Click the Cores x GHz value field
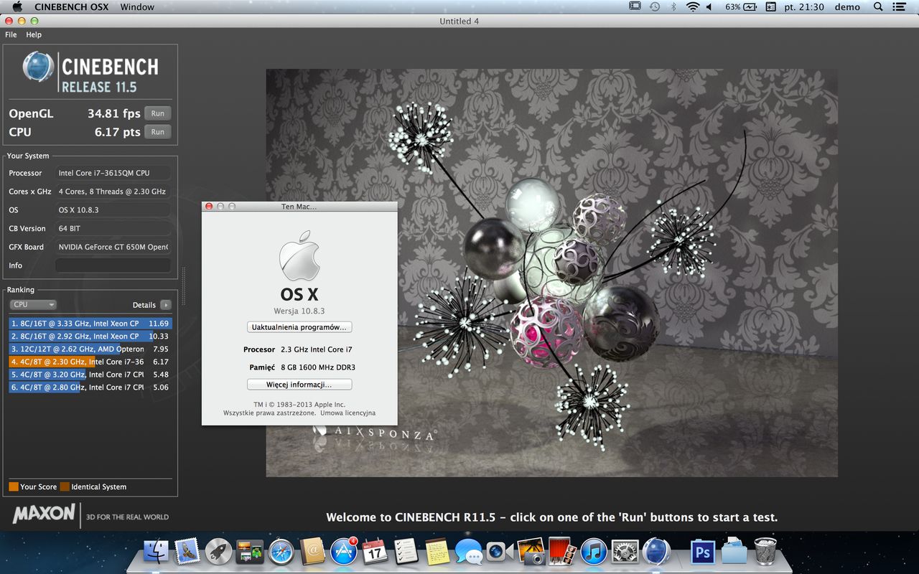This screenshot has width=919, height=574. pyautogui.click(x=113, y=192)
